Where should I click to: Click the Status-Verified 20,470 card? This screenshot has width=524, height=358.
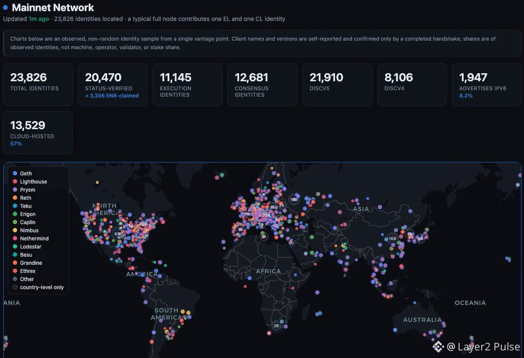[113, 85]
